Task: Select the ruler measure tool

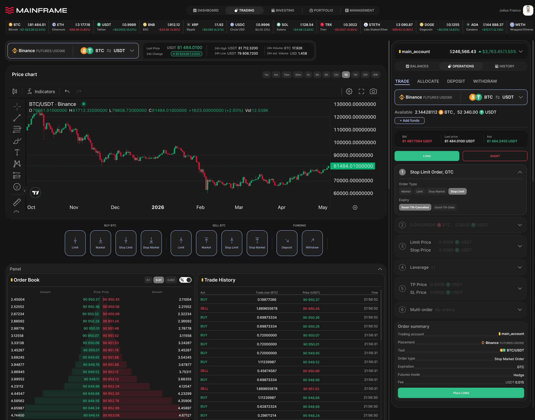Action: [17, 202]
